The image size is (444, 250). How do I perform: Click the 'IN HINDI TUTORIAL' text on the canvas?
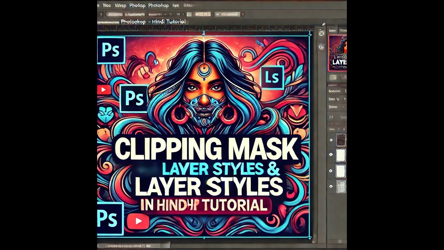pos(204,206)
